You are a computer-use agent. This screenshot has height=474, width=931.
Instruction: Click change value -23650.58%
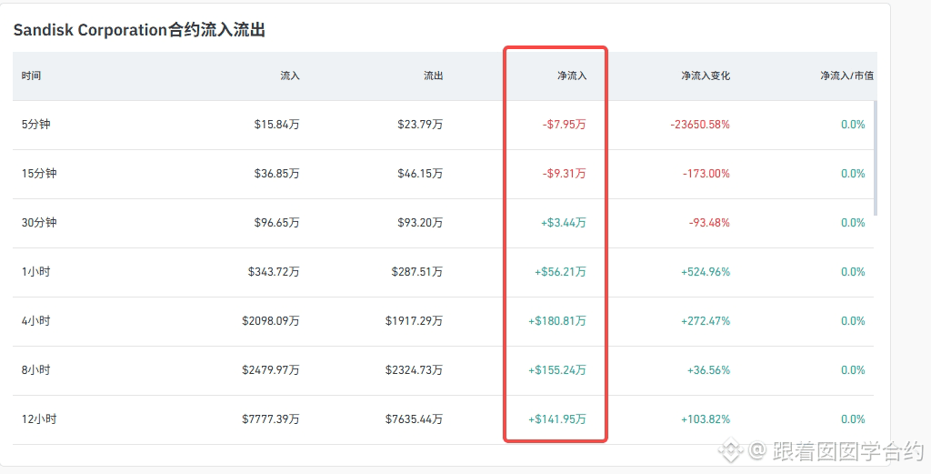tap(700, 124)
